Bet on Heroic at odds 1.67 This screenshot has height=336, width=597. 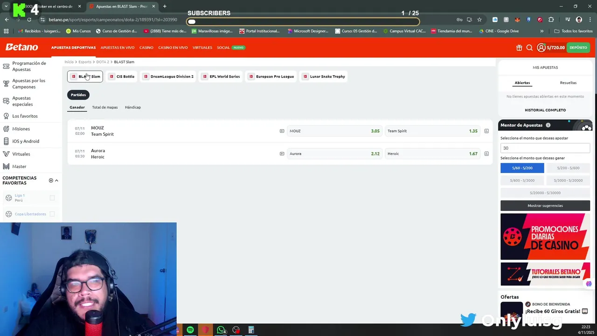[432, 154]
